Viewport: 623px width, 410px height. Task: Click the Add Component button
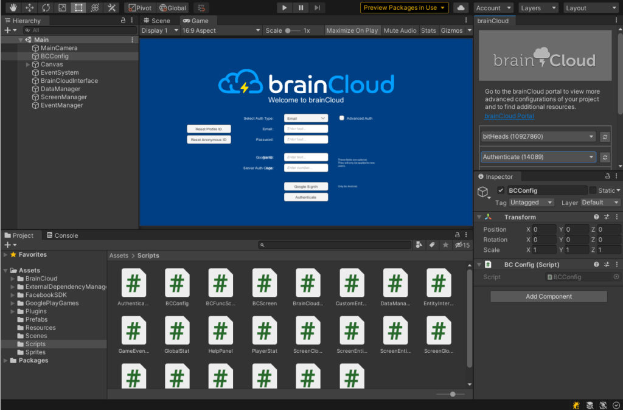549,296
